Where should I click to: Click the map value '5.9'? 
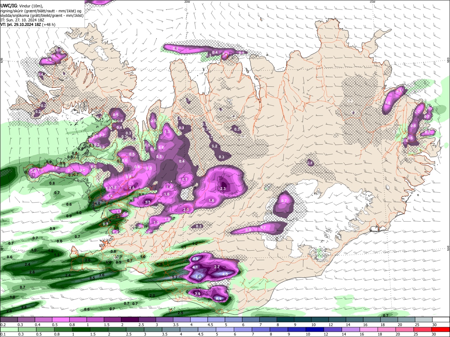tap(196, 259)
